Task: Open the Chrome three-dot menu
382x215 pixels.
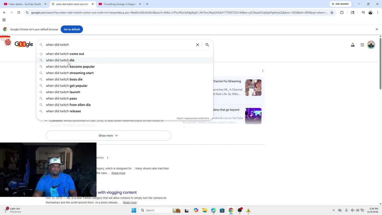Action: point(378,13)
